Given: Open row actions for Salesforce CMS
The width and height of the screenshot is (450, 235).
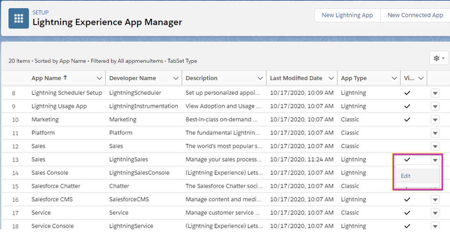Looking at the screenshot, I should click(x=435, y=199).
